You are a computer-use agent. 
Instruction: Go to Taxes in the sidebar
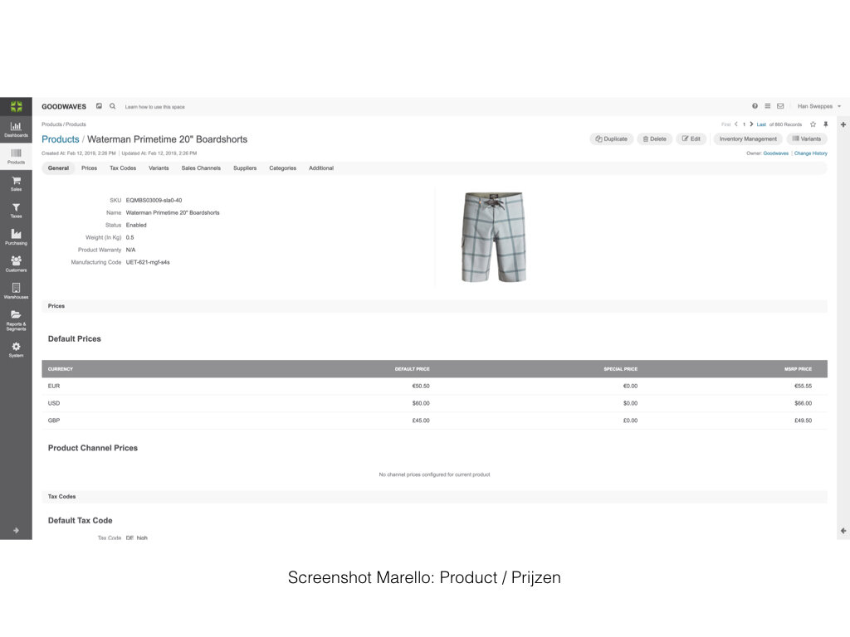[x=16, y=210]
